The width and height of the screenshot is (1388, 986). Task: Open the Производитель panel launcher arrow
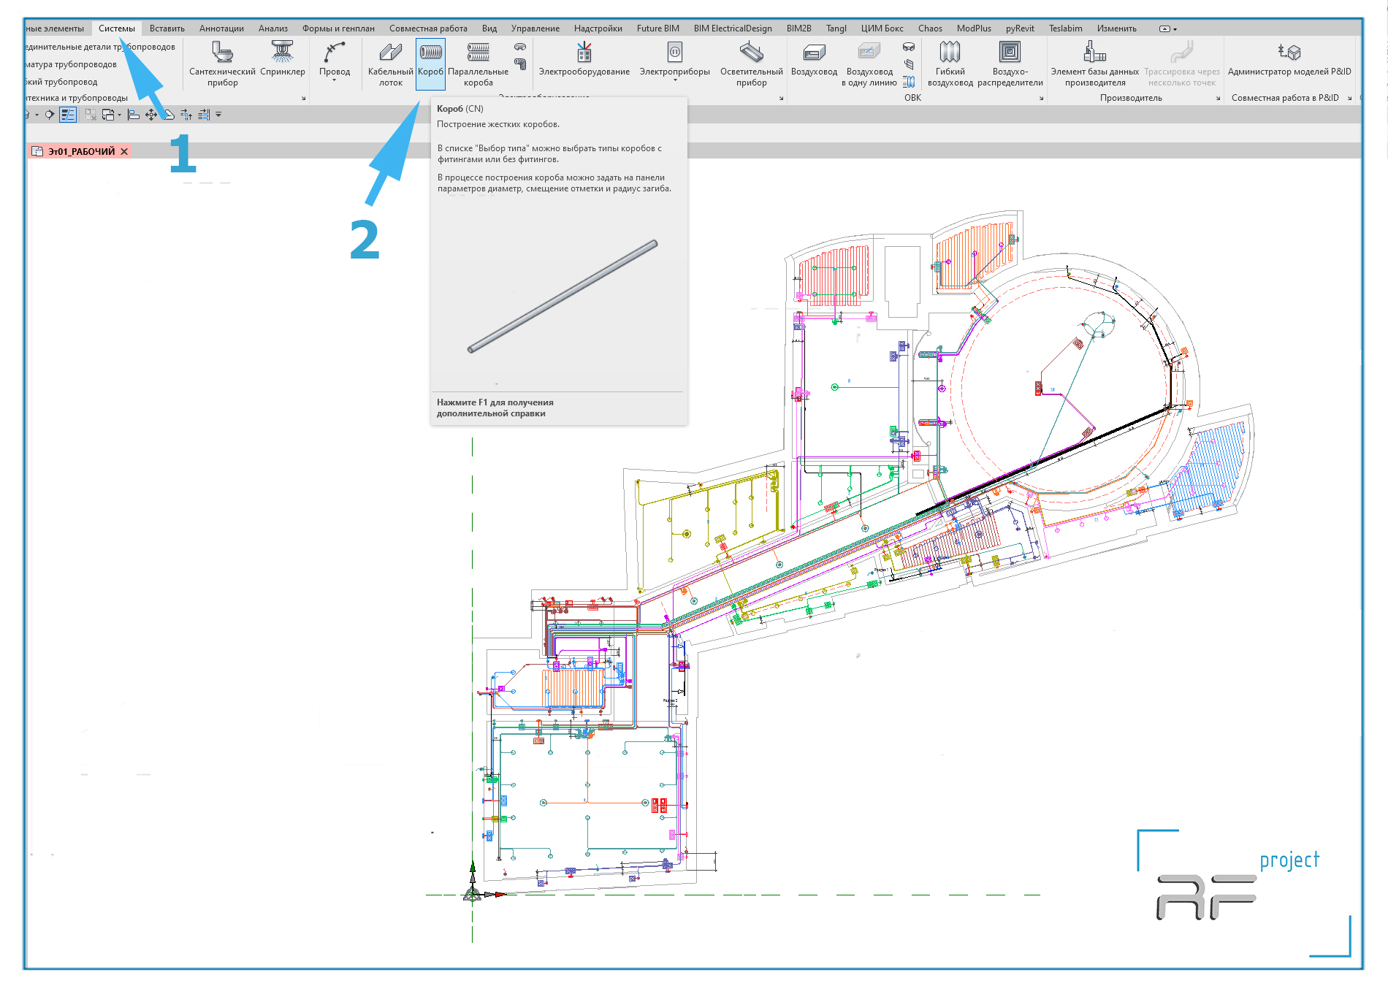[x=1218, y=98]
